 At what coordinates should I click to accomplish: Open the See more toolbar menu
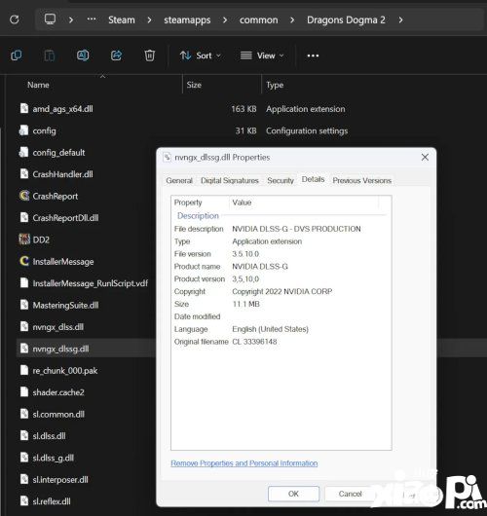point(313,55)
